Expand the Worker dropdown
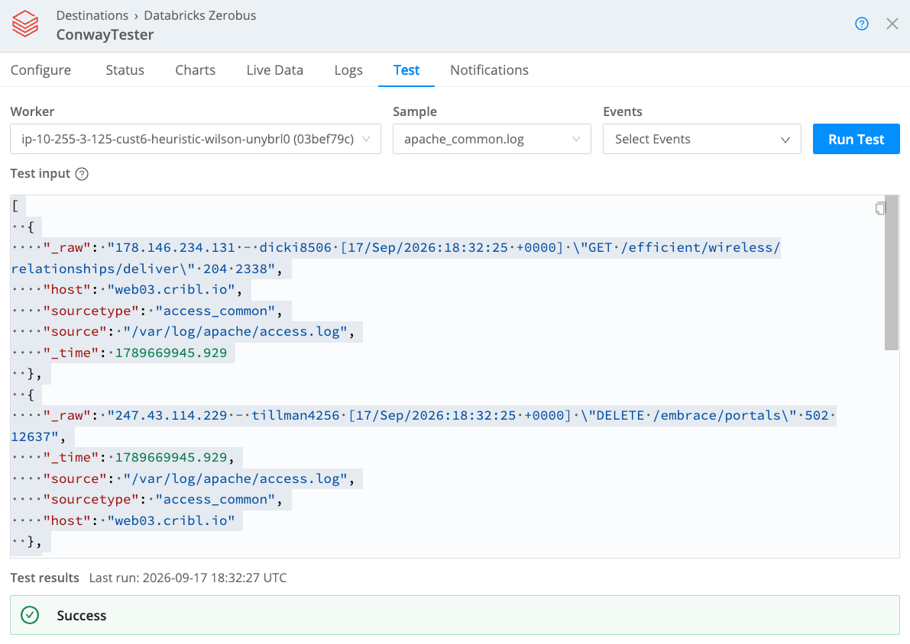Viewport: 910px width, 644px height. pos(196,139)
